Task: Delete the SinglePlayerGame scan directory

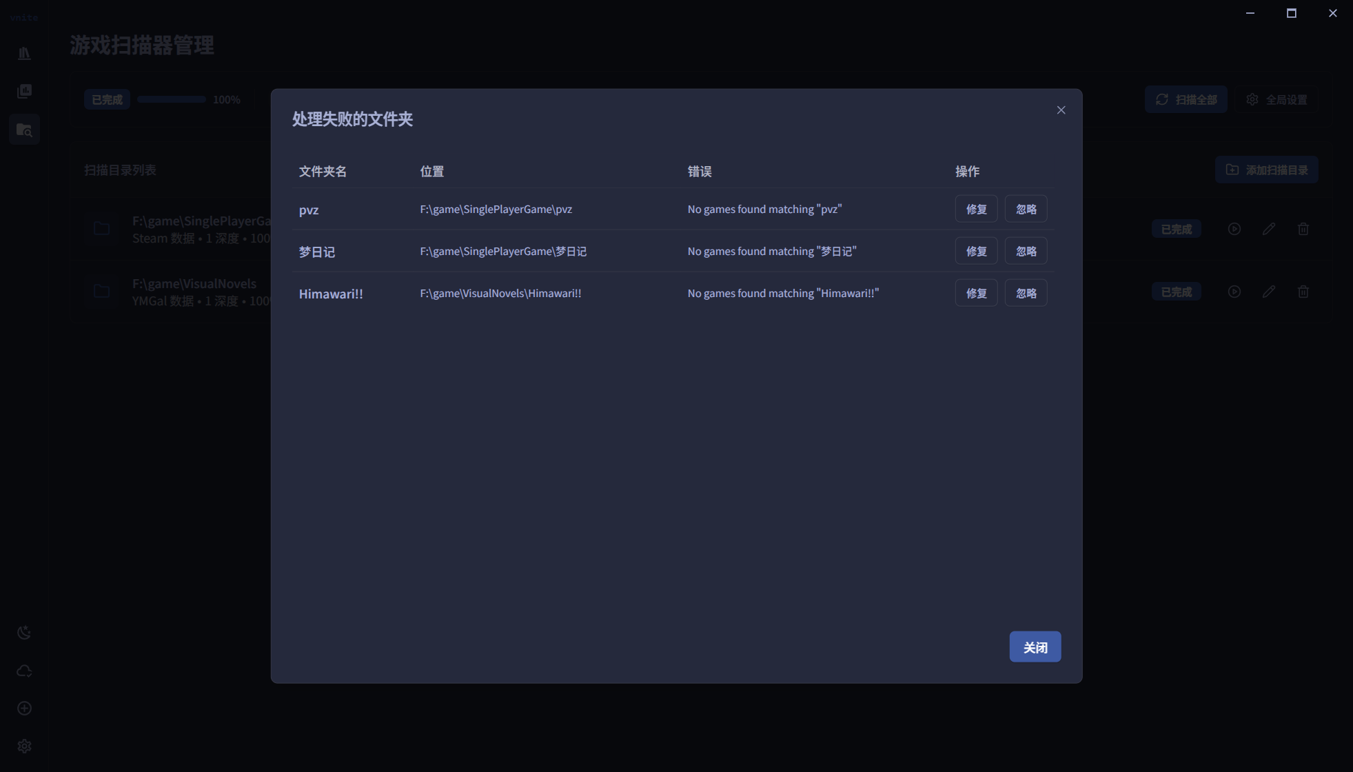Action: click(1303, 229)
